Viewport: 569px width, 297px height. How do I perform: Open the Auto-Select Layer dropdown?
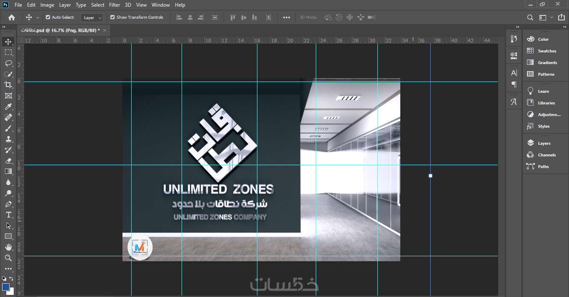(92, 18)
